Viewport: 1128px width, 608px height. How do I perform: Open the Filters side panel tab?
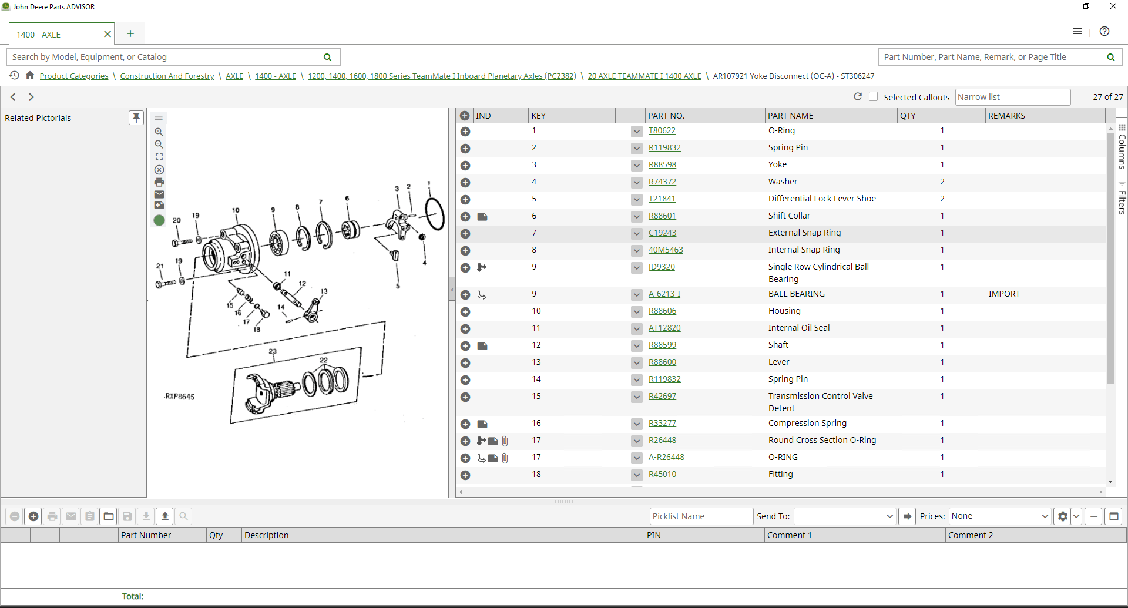pyautogui.click(x=1122, y=198)
